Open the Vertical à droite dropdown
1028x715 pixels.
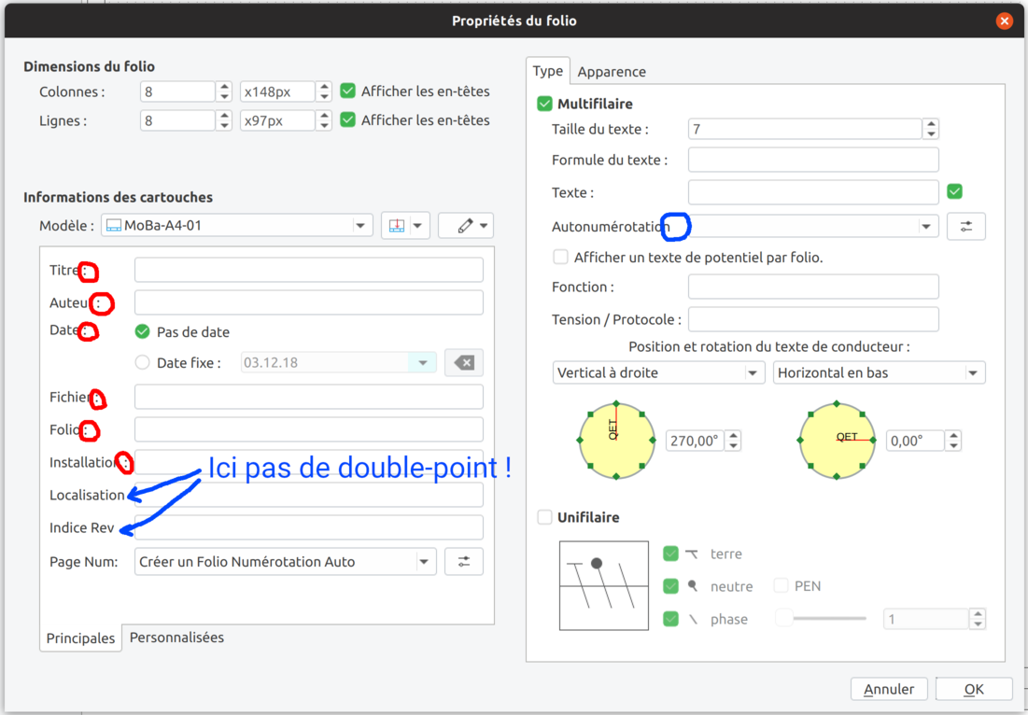click(659, 373)
